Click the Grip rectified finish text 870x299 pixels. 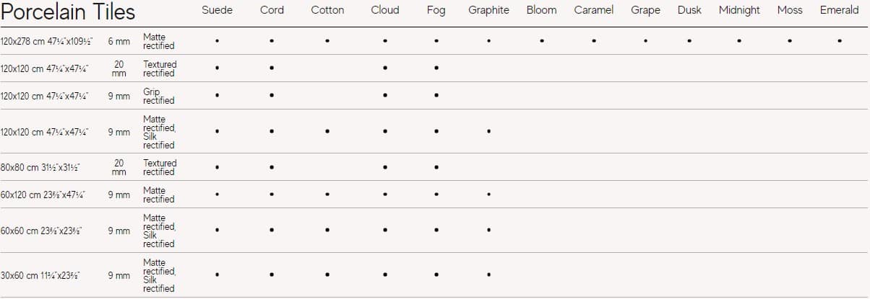pos(158,96)
